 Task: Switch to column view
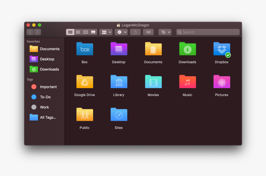[x=85, y=32]
